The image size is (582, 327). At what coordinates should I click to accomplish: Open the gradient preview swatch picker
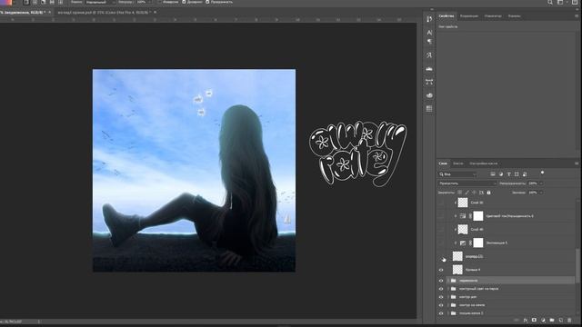6,2
